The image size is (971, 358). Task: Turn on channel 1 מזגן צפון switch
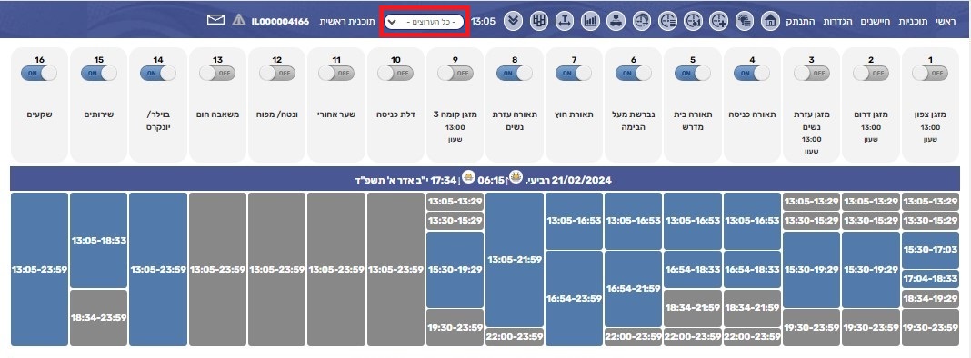tap(930, 73)
